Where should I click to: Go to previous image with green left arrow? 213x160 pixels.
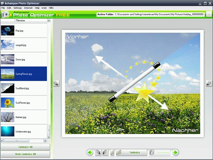pos(90,153)
